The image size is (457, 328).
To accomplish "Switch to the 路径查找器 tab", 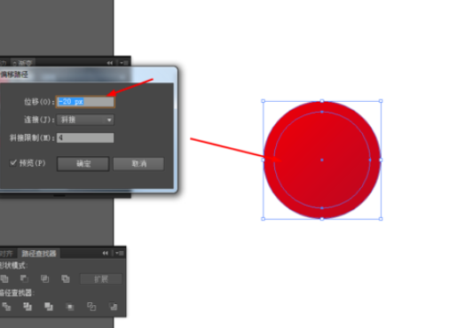I will [39, 254].
